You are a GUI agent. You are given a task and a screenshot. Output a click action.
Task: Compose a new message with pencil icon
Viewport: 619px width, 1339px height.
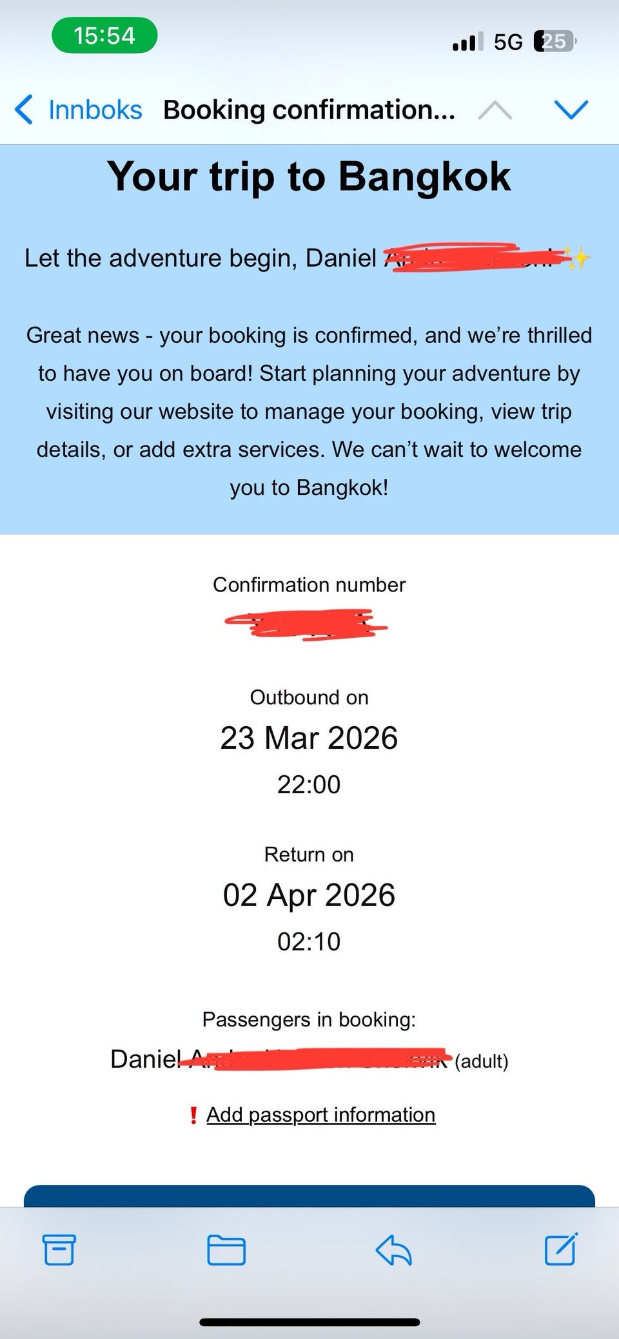pyautogui.click(x=561, y=1249)
